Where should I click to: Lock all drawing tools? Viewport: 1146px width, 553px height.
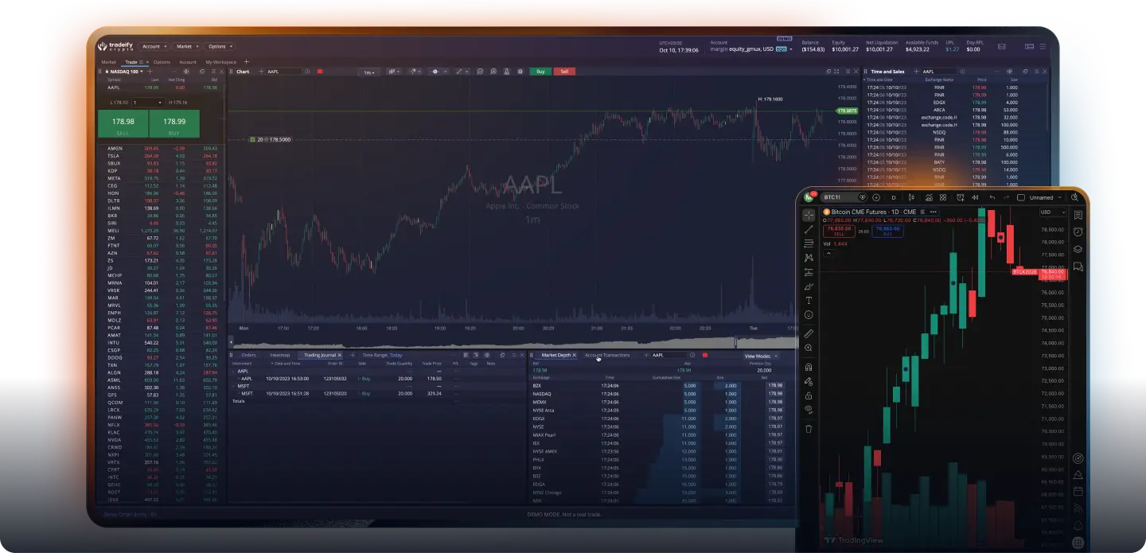pos(809,395)
